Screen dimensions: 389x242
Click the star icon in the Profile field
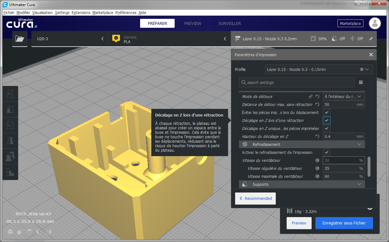pyautogui.click(x=361, y=69)
